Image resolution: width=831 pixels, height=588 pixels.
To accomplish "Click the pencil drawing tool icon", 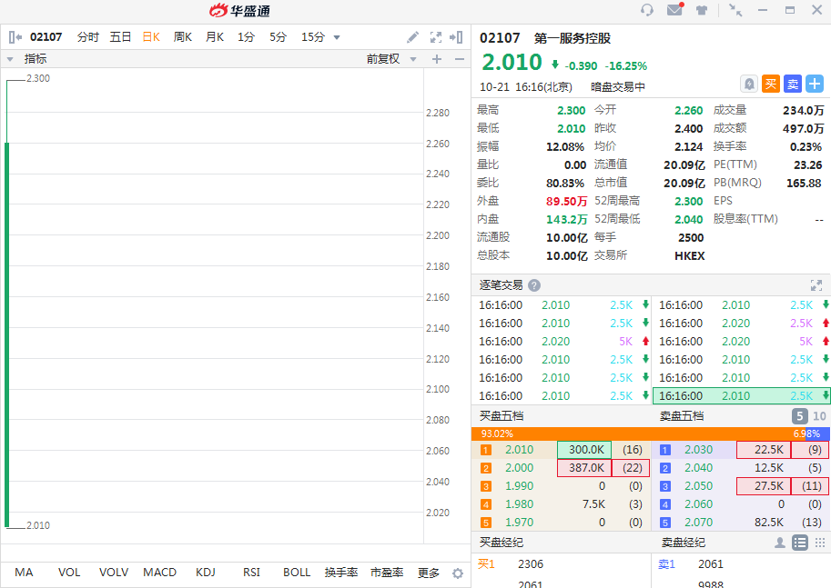I will [x=412, y=37].
